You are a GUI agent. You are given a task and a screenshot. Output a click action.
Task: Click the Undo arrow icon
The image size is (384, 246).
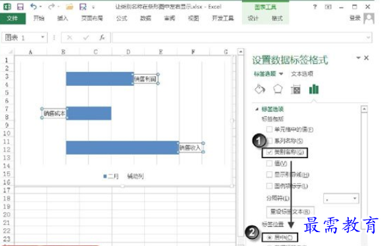[x=33, y=7]
